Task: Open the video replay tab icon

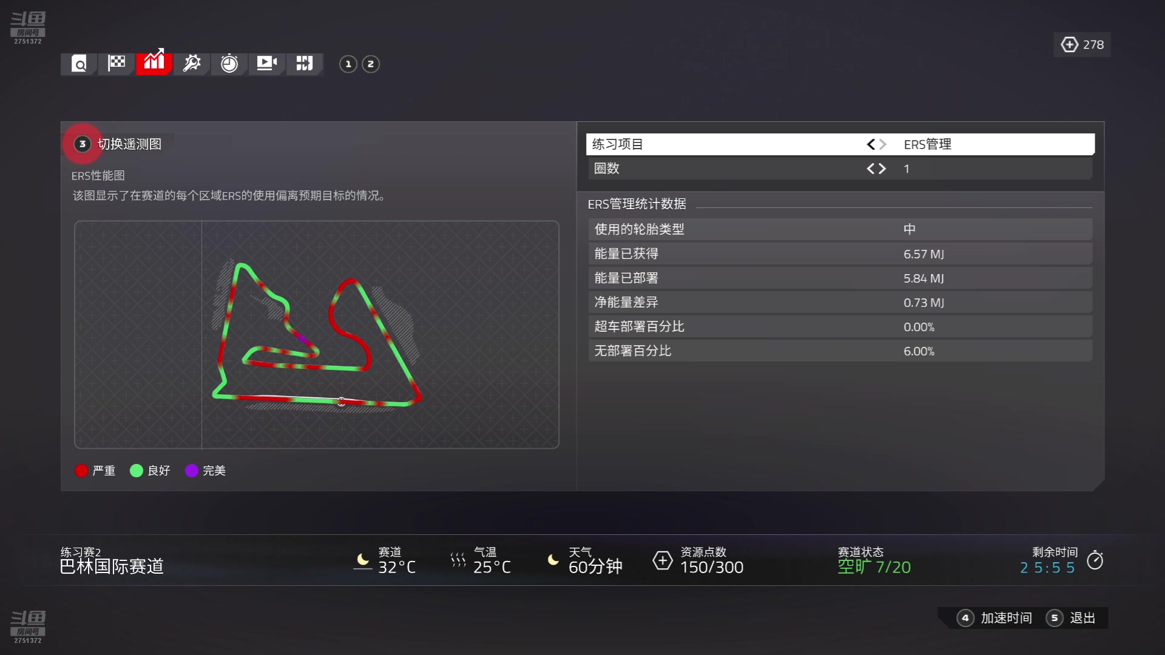Action: (267, 63)
